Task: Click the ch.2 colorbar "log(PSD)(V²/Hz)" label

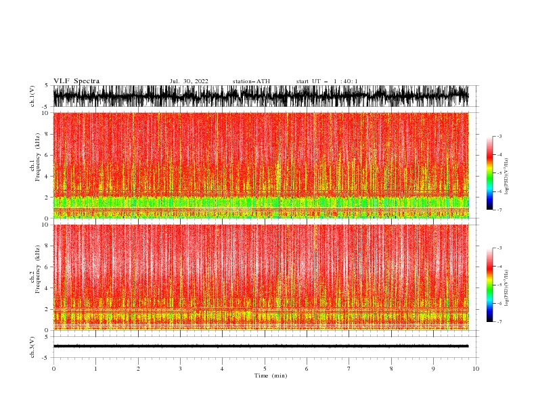Action: (x=507, y=288)
